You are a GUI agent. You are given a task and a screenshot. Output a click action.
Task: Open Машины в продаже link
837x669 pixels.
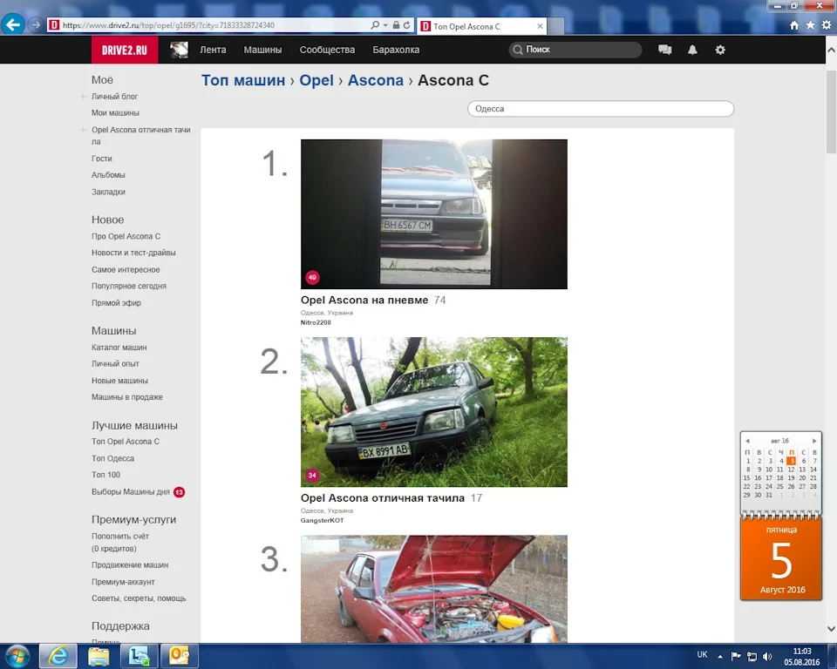tap(127, 397)
